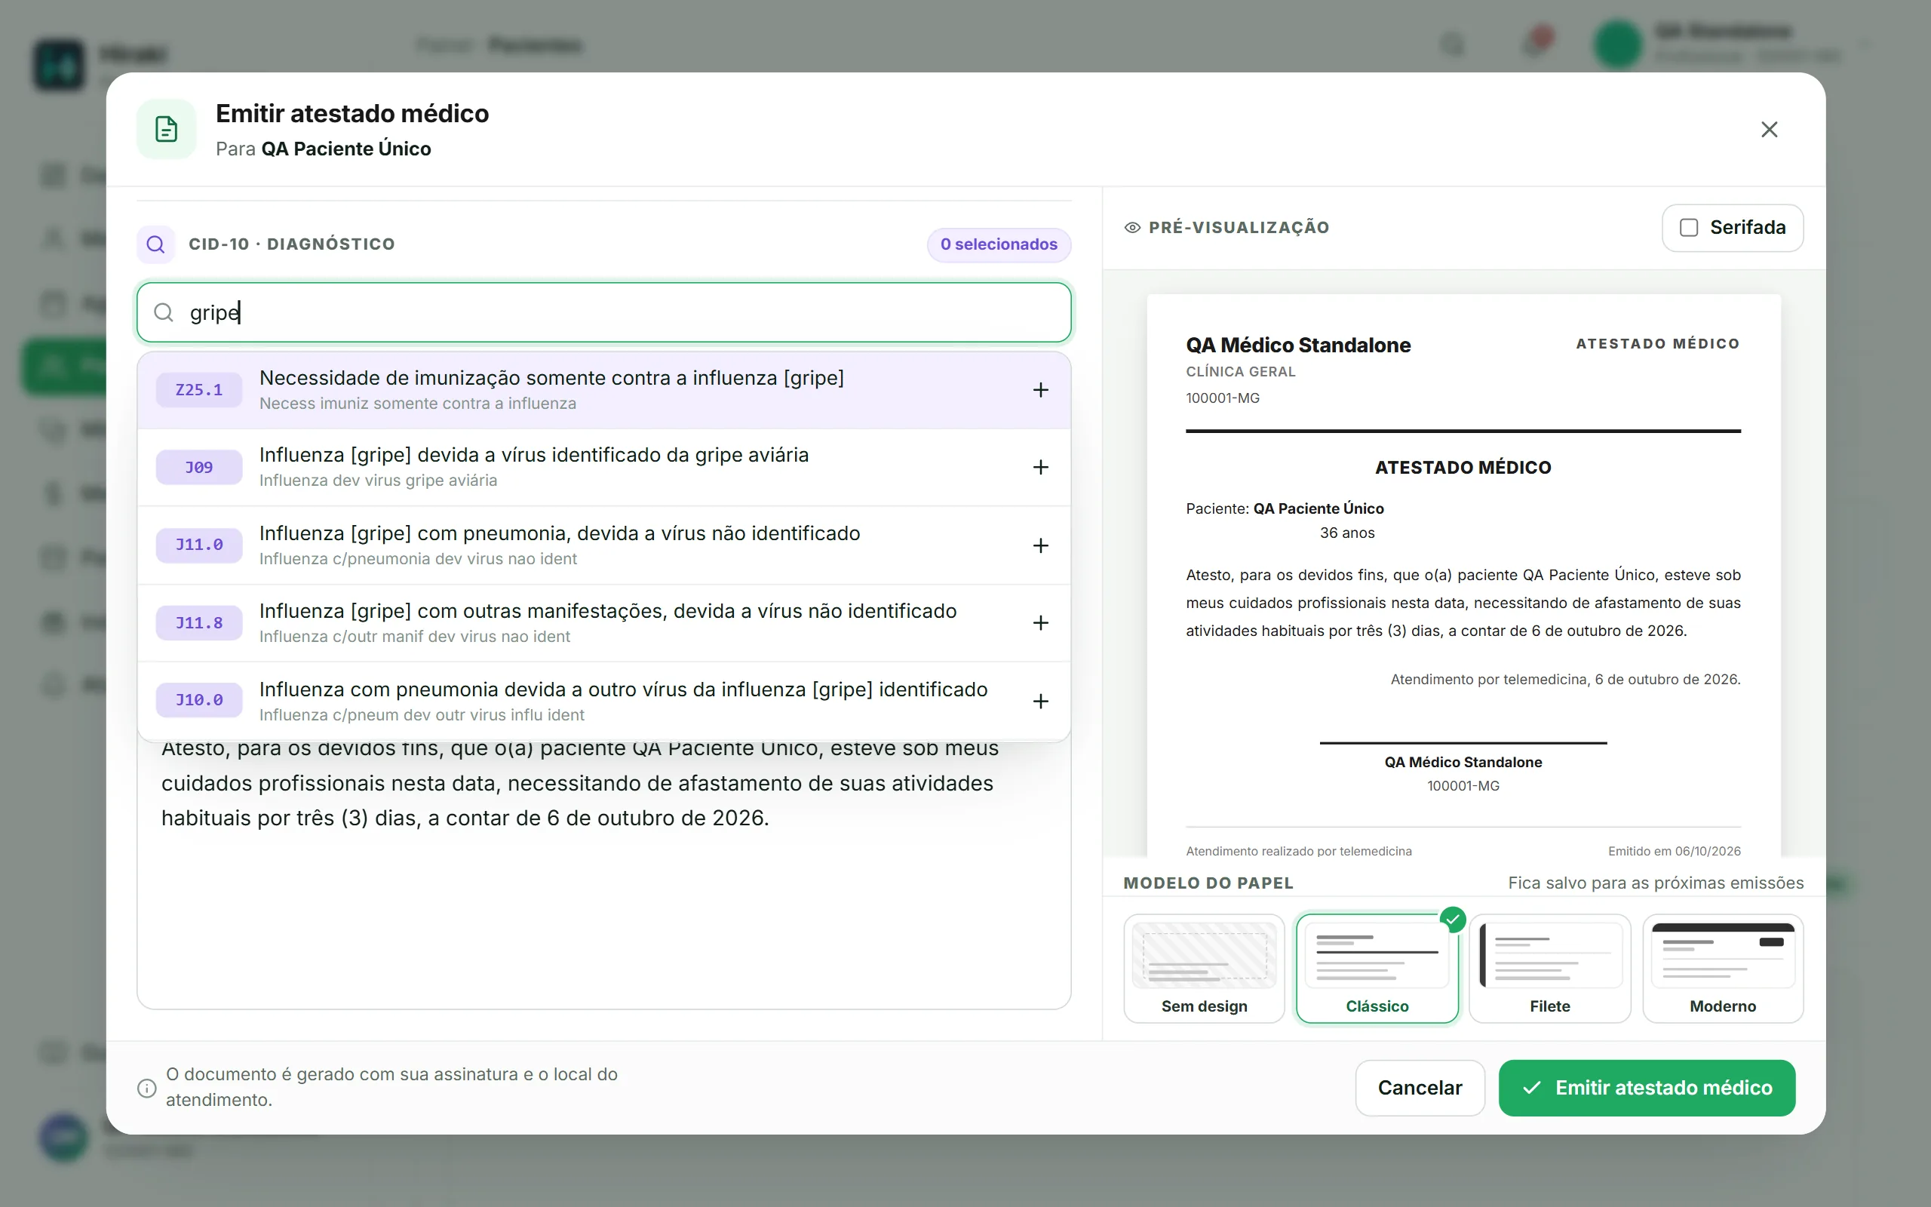Select the Clássico paper model
The height and width of the screenshot is (1207, 1931).
(x=1377, y=969)
